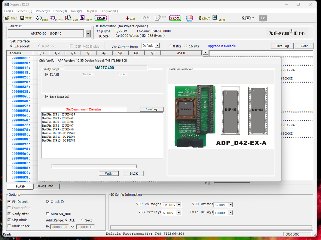Toggle the Verify after option

pos(9,214)
